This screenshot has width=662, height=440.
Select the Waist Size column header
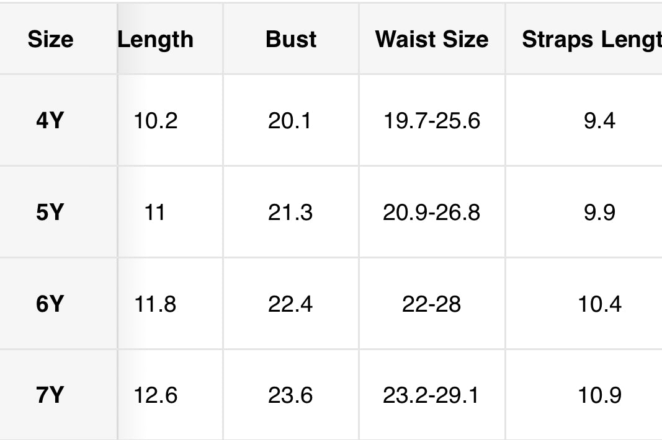tap(432, 39)
